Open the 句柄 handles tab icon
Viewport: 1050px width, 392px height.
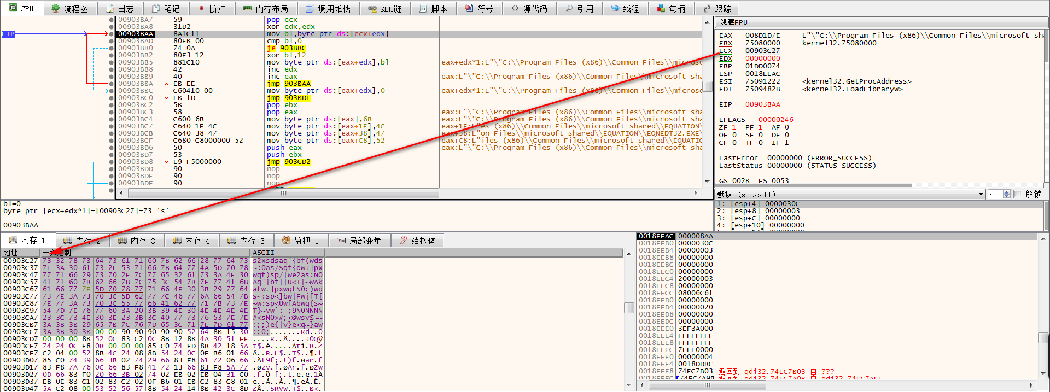(661, 9)
